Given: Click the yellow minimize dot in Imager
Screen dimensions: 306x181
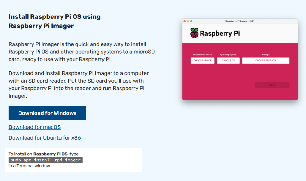Looking at the screenshot, I should tap(188, 21).
